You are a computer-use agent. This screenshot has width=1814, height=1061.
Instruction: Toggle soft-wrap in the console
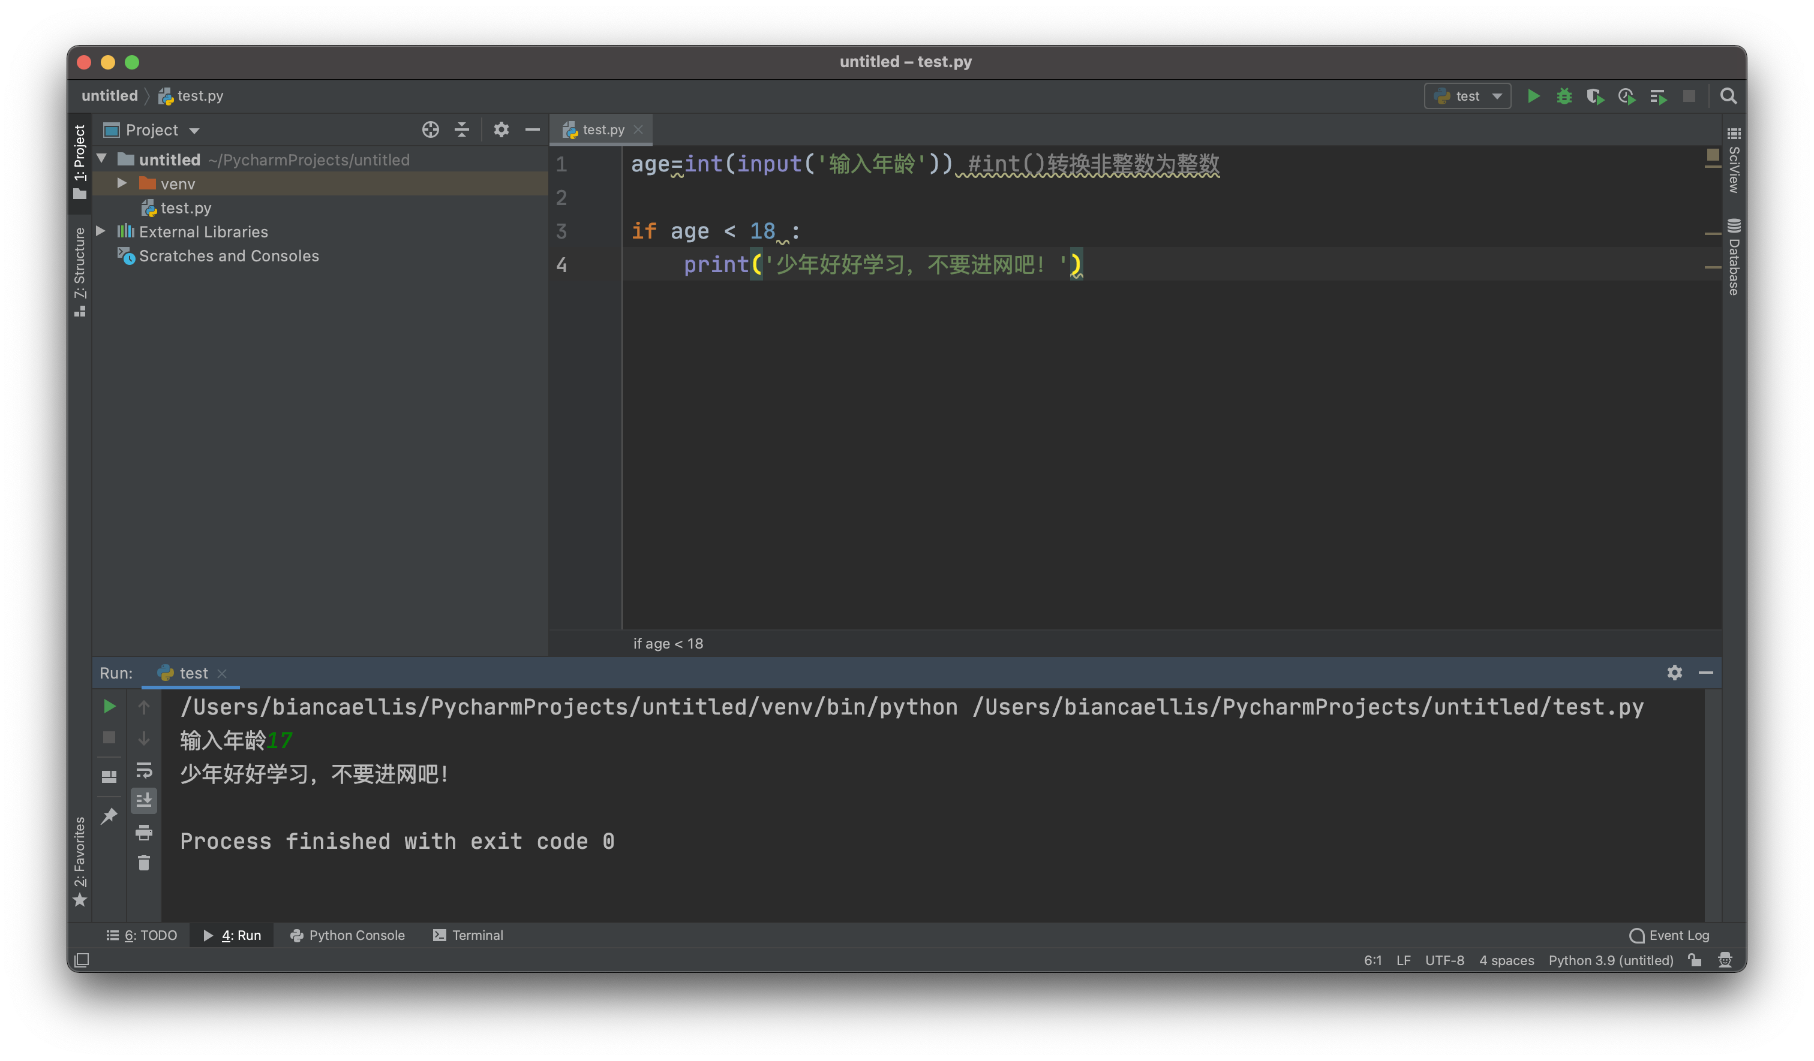[x=144, y=770]
